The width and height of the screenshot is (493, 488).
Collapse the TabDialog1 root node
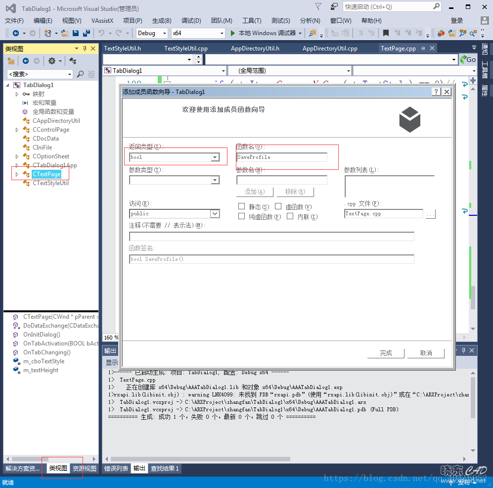pos(7,85)
